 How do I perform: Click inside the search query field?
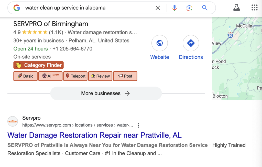coord(87,8)
